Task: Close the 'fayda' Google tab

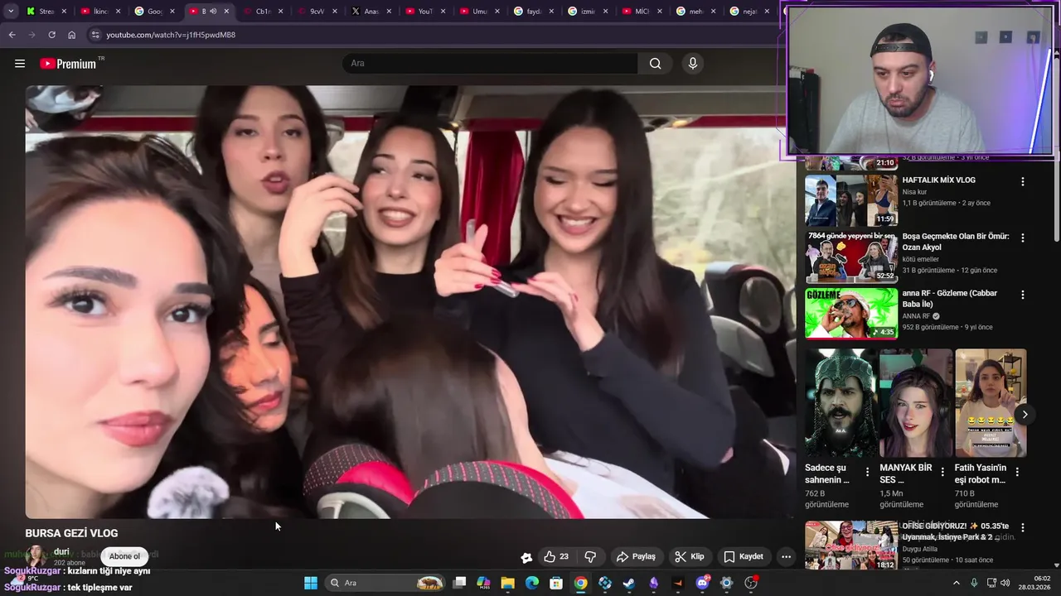Action: pos(551,12)
